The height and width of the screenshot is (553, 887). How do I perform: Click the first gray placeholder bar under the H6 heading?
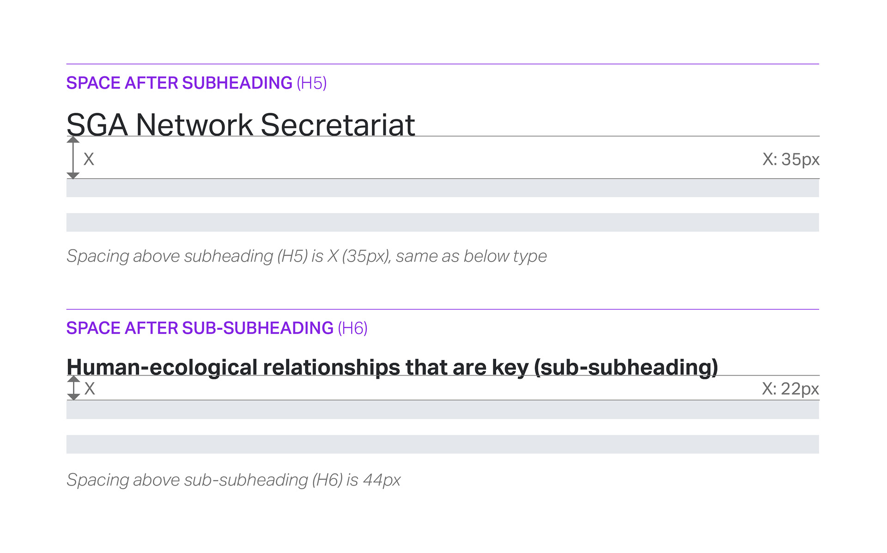coord(442,410)
